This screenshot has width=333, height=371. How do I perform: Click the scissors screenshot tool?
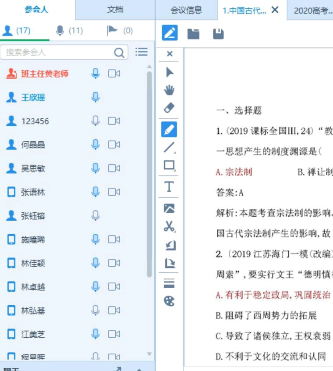pyautogui.click(x=170, y=227)
